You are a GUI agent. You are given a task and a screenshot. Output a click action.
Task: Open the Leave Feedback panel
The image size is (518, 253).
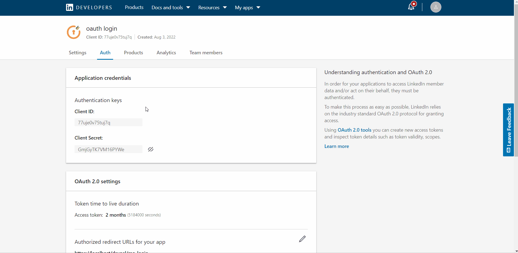tap(508, 130)
